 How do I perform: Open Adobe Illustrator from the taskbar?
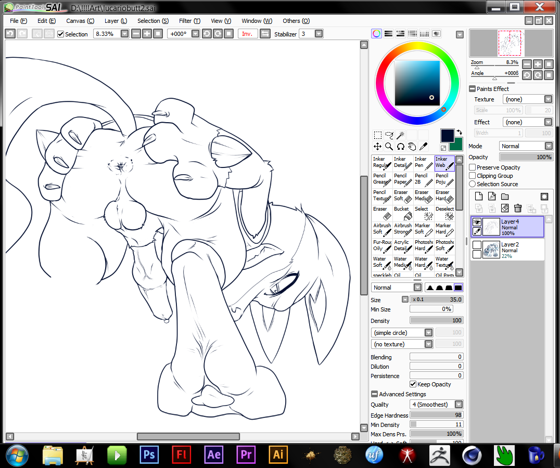point(278,455)
